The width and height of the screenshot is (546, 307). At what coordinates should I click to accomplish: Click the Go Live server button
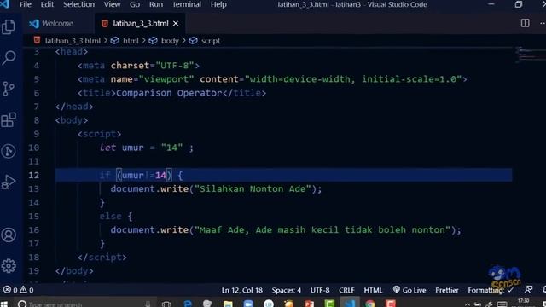click(409, 290)
